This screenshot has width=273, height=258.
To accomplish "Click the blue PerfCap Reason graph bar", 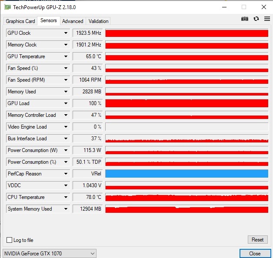I will pos(186,174).
